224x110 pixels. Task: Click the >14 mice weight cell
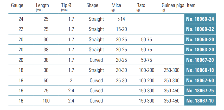coord(121,19)
